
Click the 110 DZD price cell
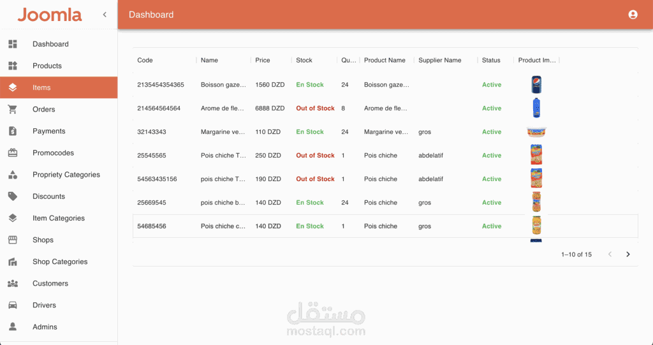coord(268,131)
